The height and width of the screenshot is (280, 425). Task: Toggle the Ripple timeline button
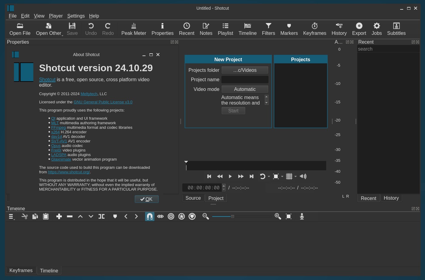171,216
